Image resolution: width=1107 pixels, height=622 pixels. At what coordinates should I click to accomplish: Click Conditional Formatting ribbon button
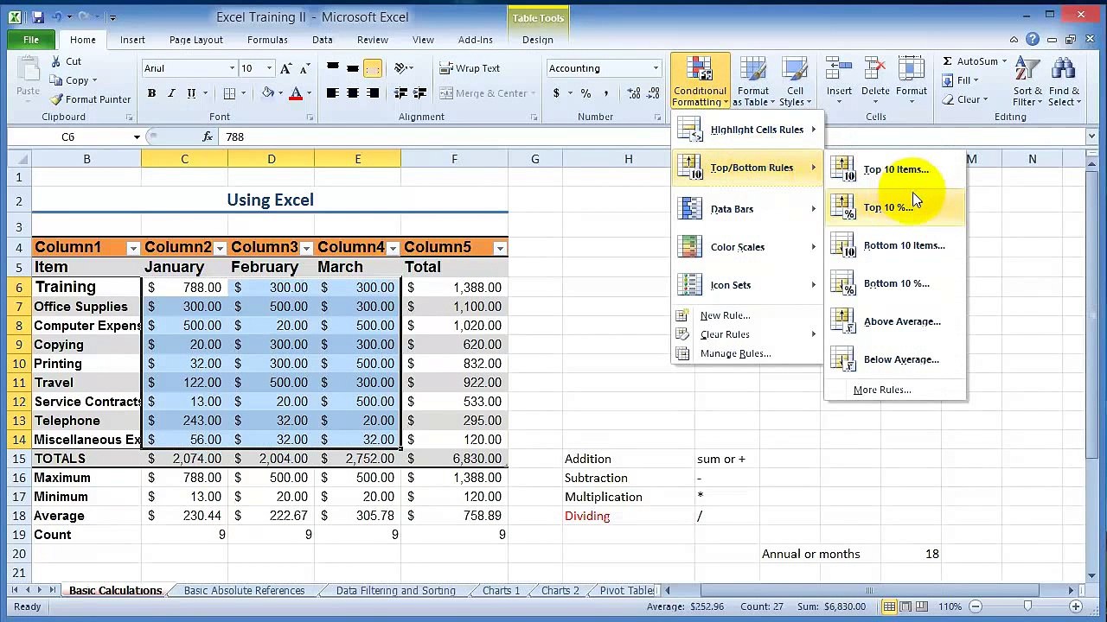pyautogui.click(x=700, y=82)
